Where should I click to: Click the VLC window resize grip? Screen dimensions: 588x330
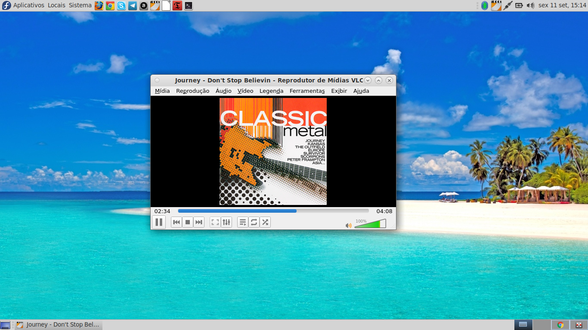click(393, 226)
